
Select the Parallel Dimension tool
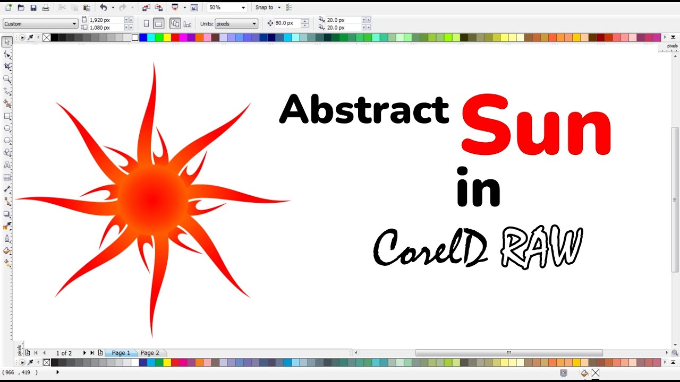pos(7,189)
